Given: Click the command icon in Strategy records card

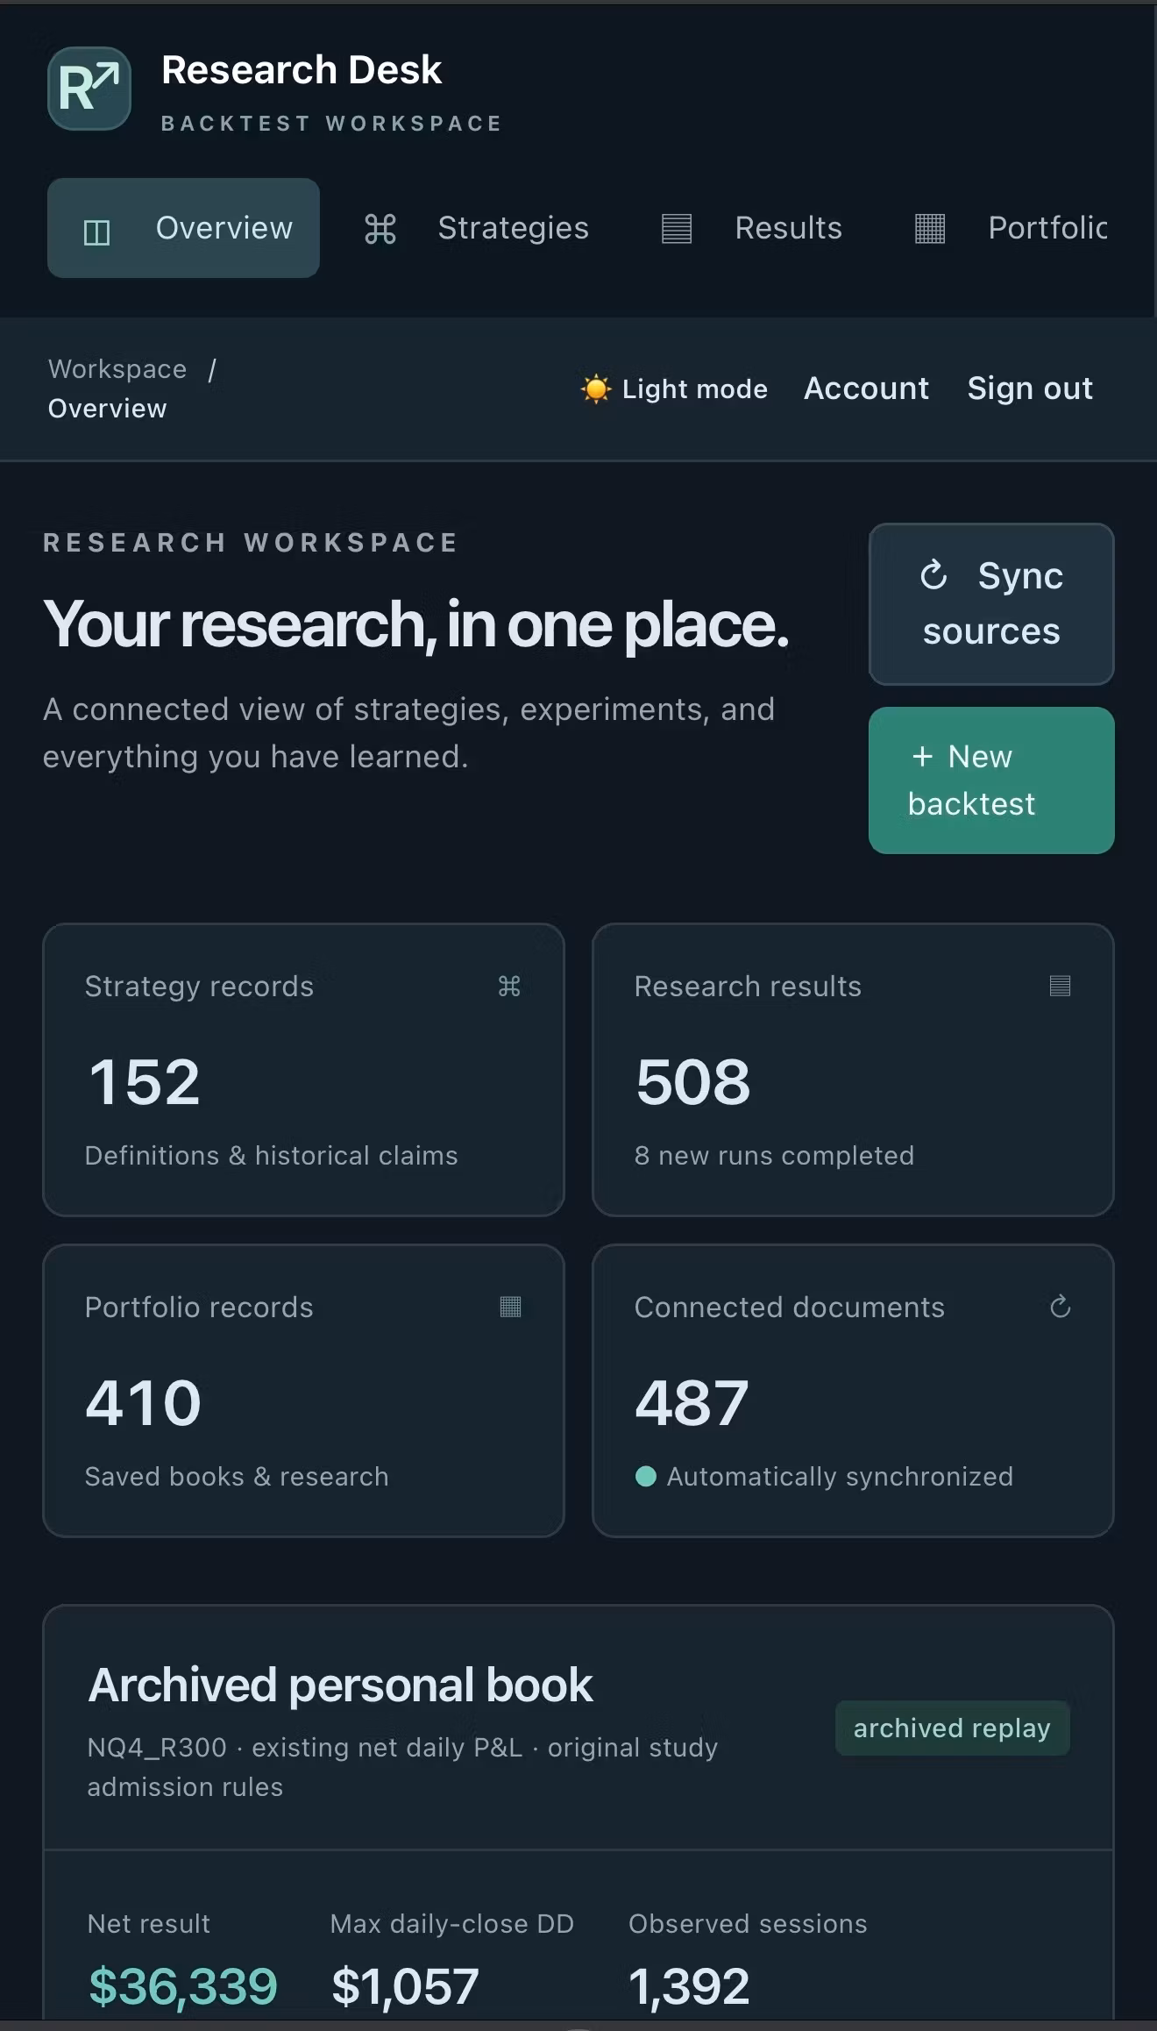Looking at the screenshot, I should (509, 987).
